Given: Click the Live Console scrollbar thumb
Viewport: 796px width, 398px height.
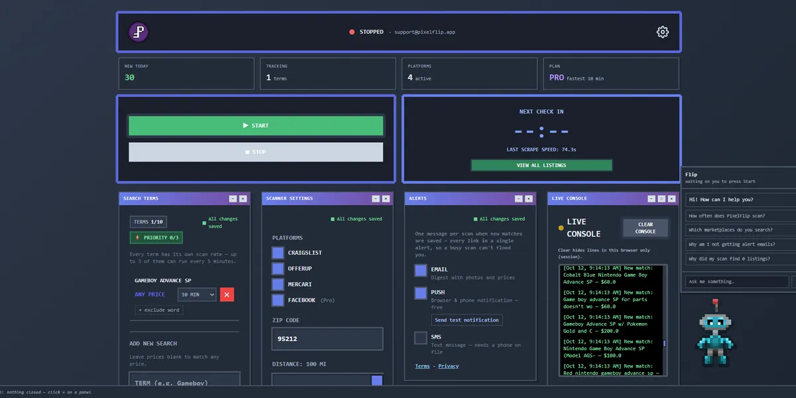Looking at the screenshot, I should 665,343.
